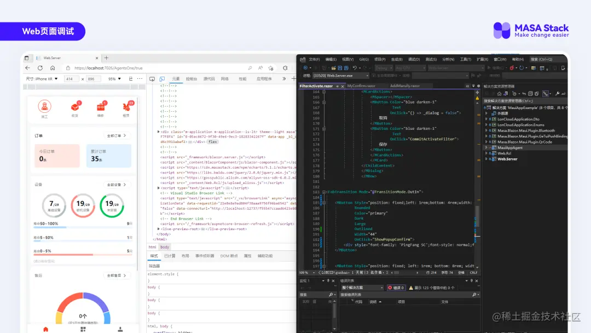The width and height of the screenshot is (591, 333).
Task: Expand div m-application node in Elements
Action: pos(158,131)
